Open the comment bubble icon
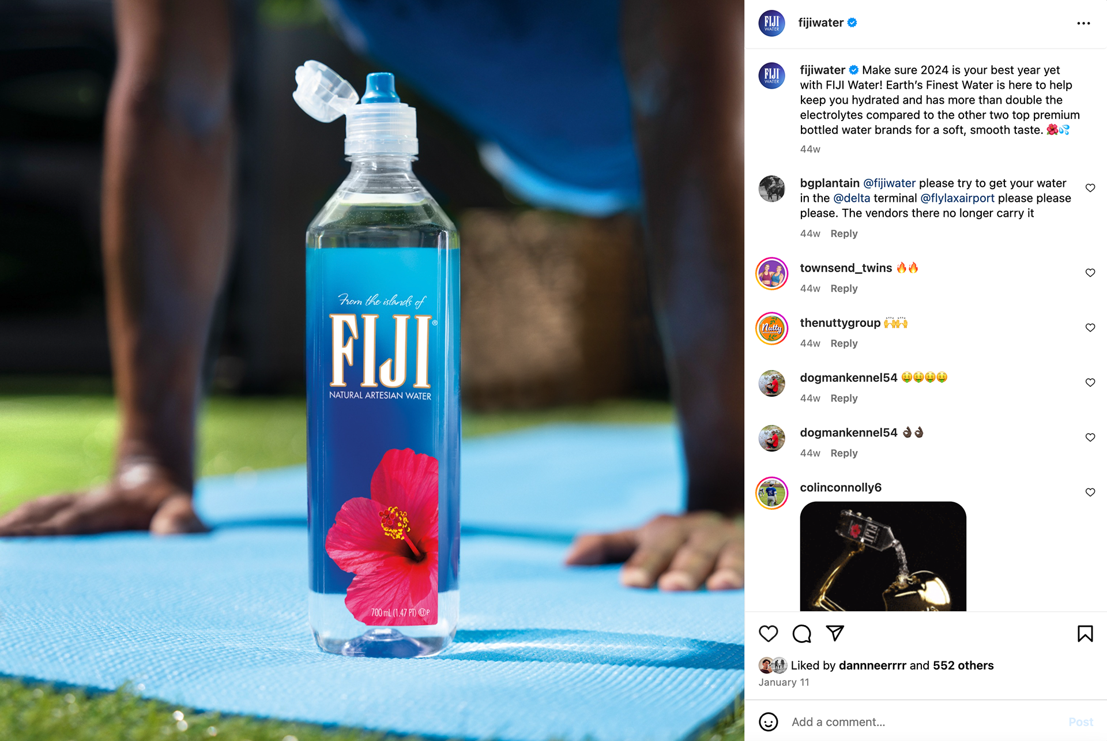 pyautogui.click(x=801, y=634)
